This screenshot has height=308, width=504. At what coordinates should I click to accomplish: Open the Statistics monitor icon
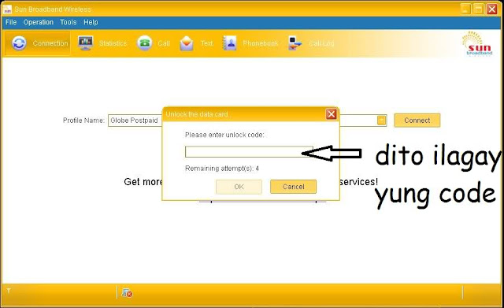(x=86, y=43)
